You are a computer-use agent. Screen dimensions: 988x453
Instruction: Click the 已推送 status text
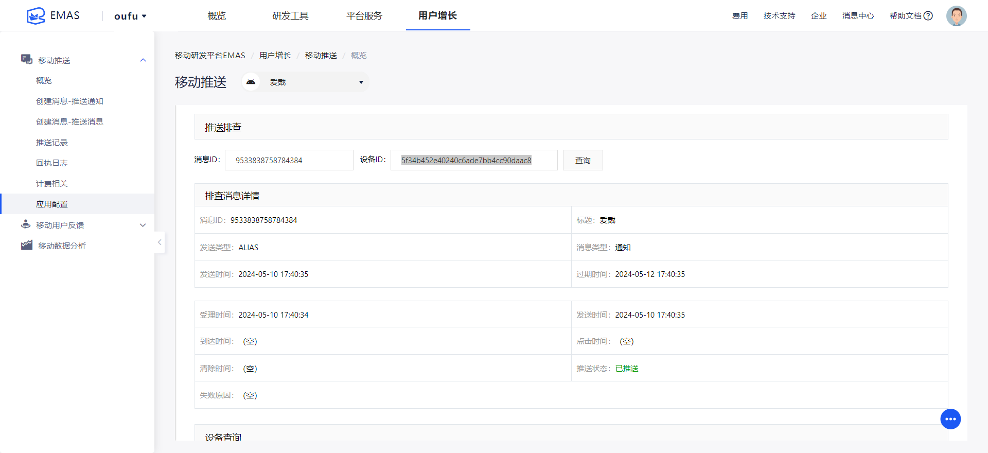point(627,369)
